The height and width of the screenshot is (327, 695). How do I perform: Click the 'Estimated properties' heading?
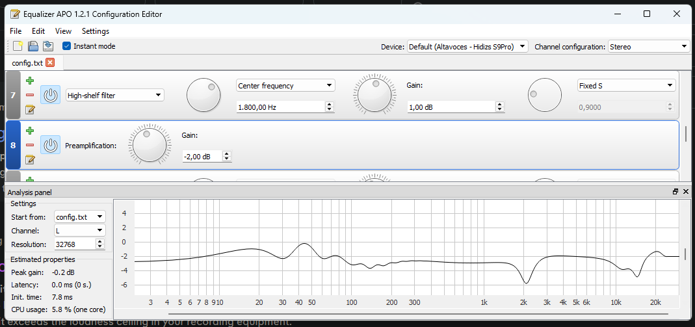click(x=42, y=259)
